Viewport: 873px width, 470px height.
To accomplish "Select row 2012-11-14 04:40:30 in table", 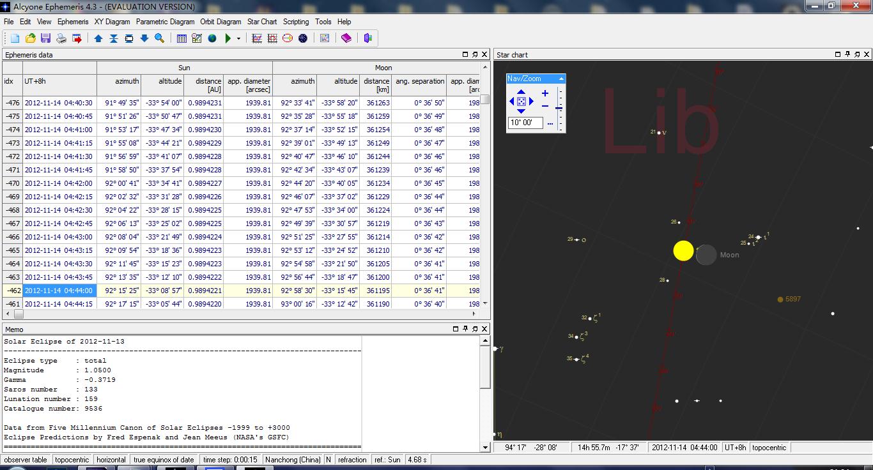I will pyautogui.click(x=242, y=103).
